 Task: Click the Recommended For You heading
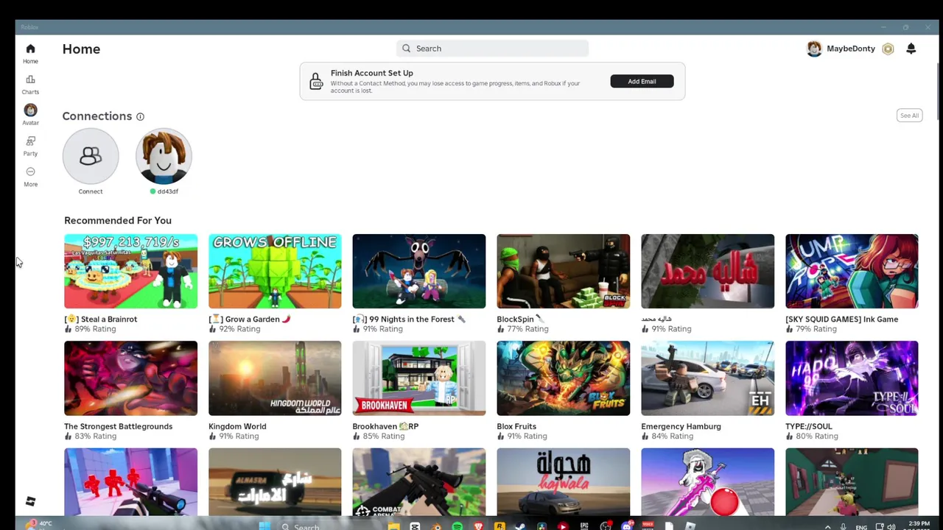coord(118,220)
